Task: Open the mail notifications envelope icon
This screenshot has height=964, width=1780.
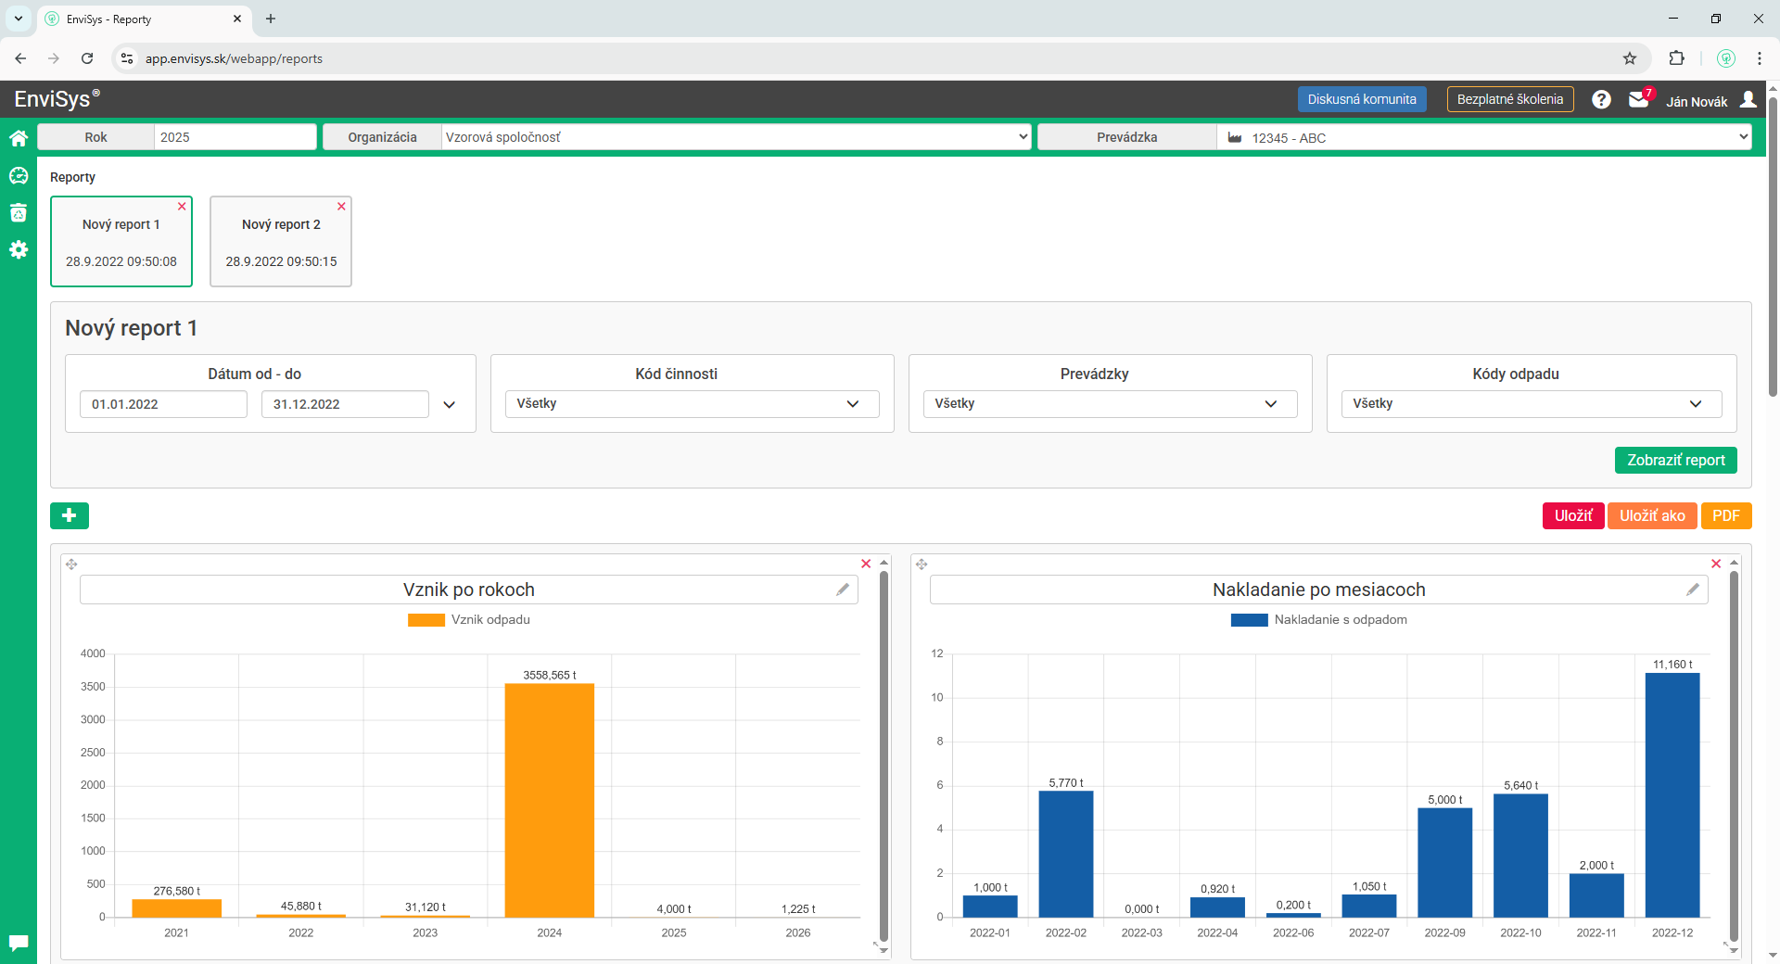Action: coord(1638,100)
